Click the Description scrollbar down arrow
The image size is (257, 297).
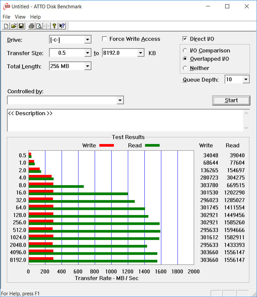(246, 128)
